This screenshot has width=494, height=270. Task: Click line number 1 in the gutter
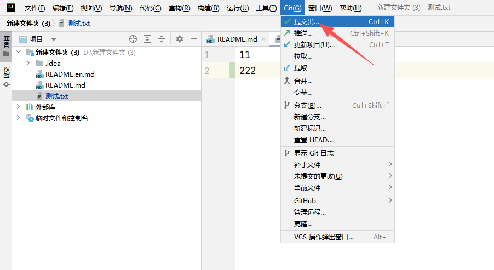[x=206, y=55]
